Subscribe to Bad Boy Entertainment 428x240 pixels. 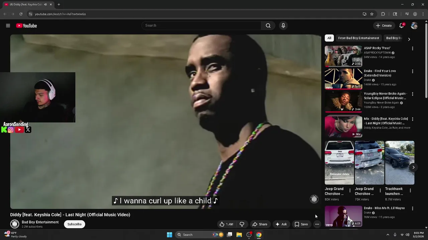point(75,224)
